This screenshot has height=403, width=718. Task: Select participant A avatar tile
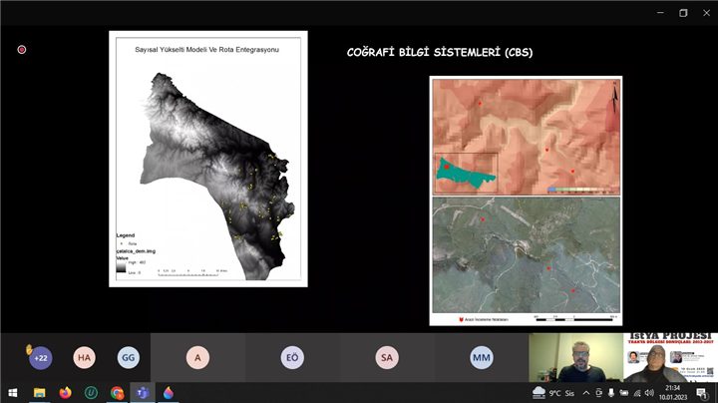[x=197, y=358]
